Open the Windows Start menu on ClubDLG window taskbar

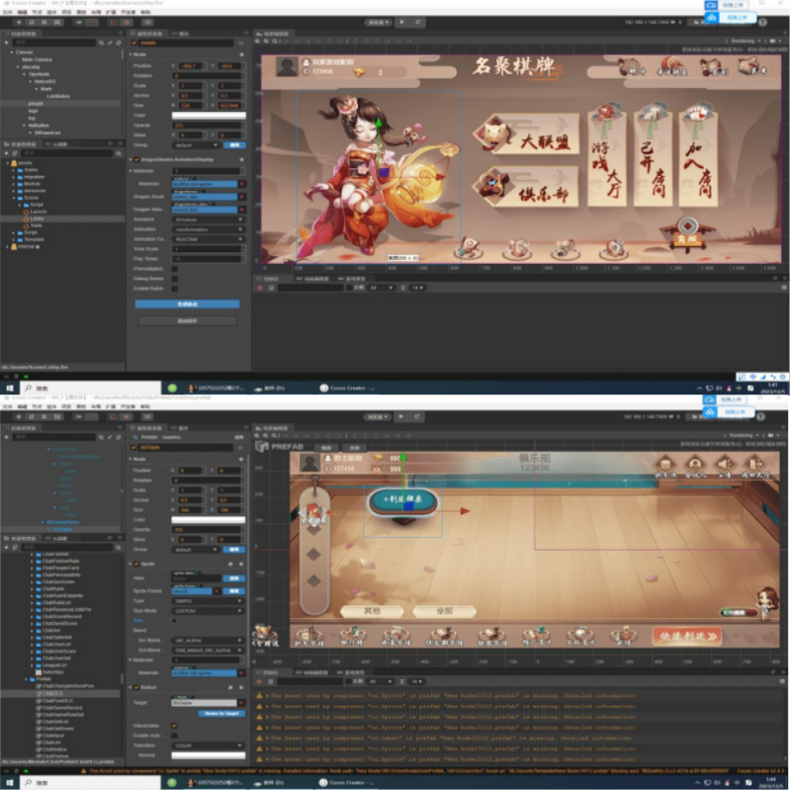pos(10,782)
